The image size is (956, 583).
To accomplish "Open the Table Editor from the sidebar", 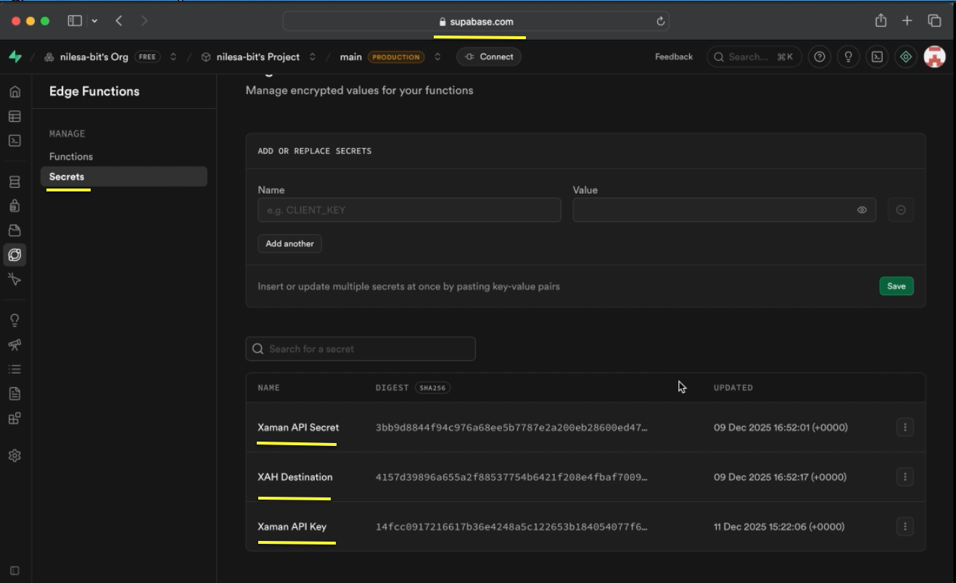I will [15, 116].
